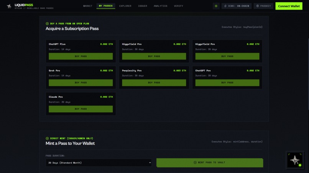Click Connect Wallet
This screenshot has width=309, height=173.
pyautogui.click(x=289, y=6)
